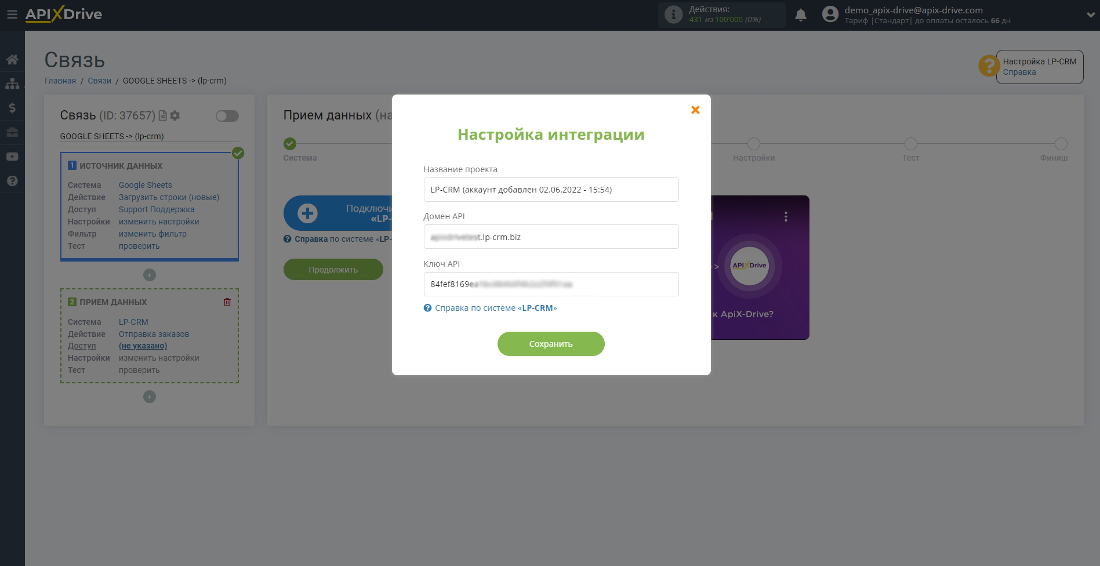This screenshot has height=566, width=1100.
Task: Click the user avatar icon
Action: [830, 14]
